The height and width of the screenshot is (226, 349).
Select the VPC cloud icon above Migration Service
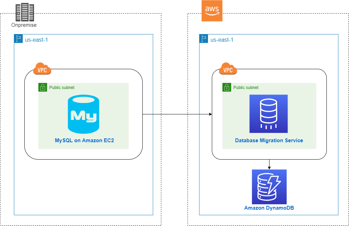pyautogui.click(x=228, y=69)
